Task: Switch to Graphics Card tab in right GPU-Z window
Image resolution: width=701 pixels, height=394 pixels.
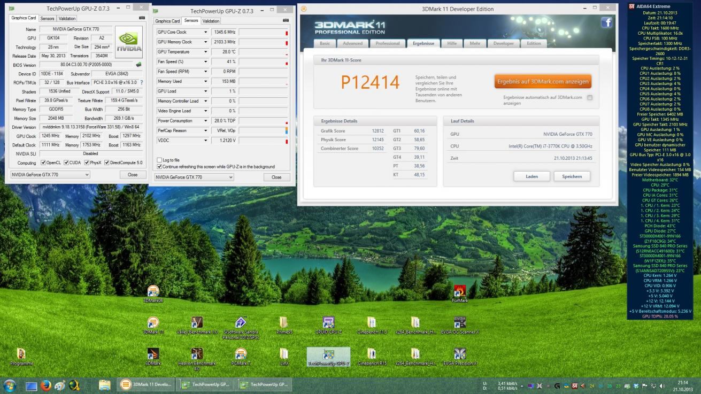Action: (167, 21)
